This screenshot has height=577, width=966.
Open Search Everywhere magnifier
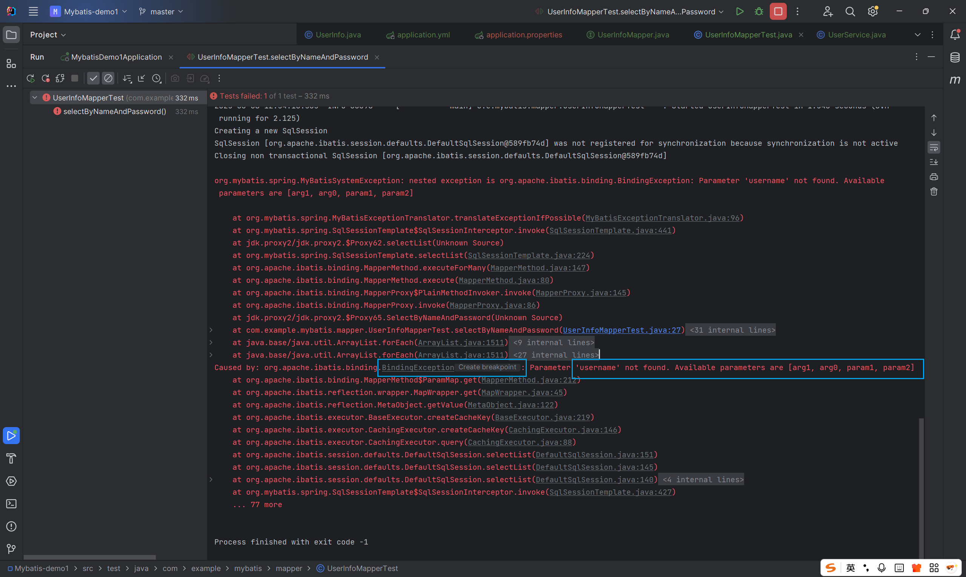(850, 12)
